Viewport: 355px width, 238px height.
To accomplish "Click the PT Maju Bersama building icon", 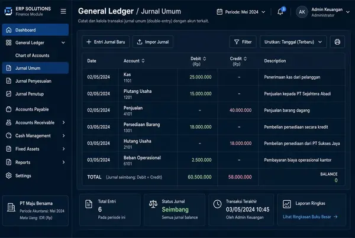I will coord(11,207).
